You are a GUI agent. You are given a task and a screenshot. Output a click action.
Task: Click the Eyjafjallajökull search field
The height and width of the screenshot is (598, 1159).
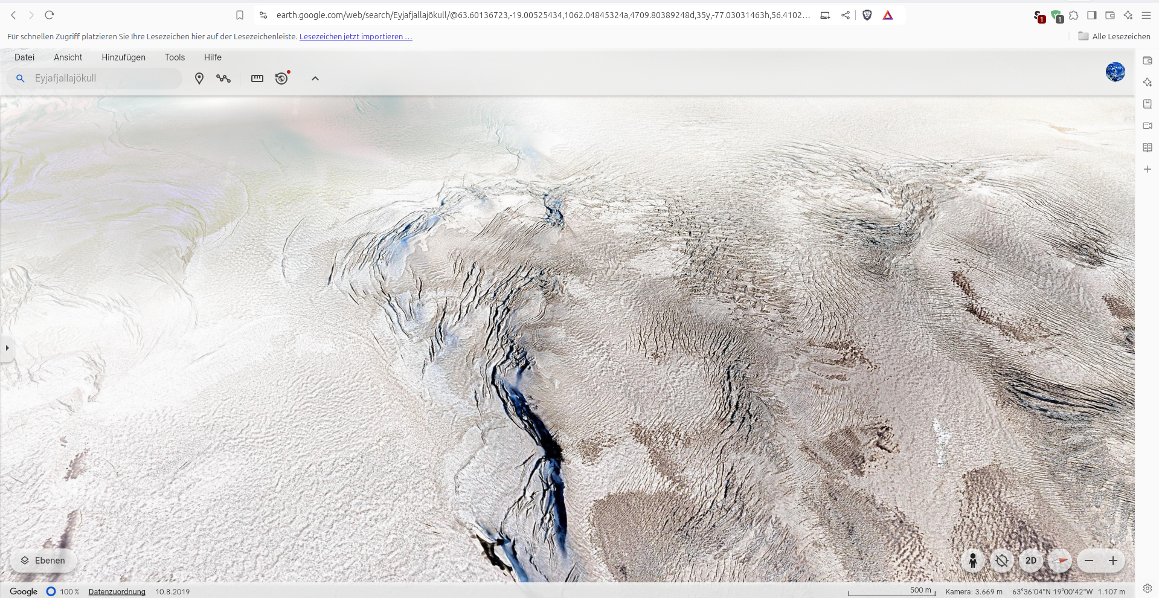coord(94,79)
